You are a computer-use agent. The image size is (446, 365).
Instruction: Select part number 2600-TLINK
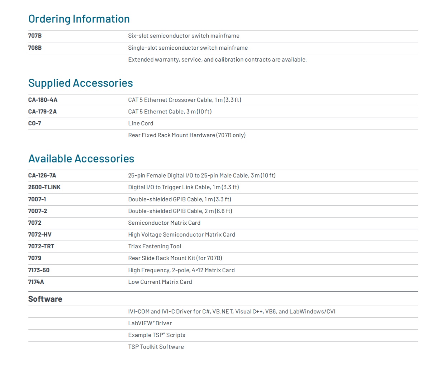click(x=44, y=187)
